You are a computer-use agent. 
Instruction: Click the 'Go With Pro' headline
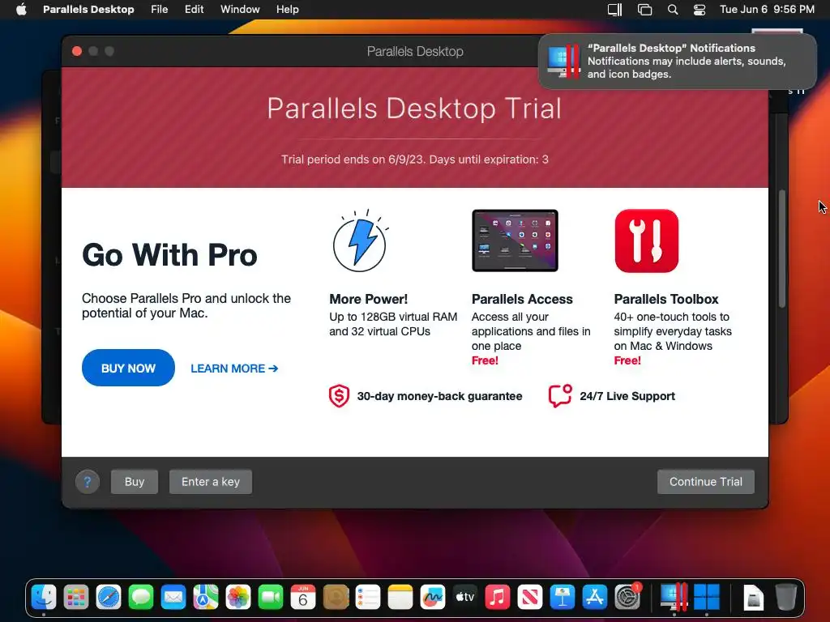(169, 255)
